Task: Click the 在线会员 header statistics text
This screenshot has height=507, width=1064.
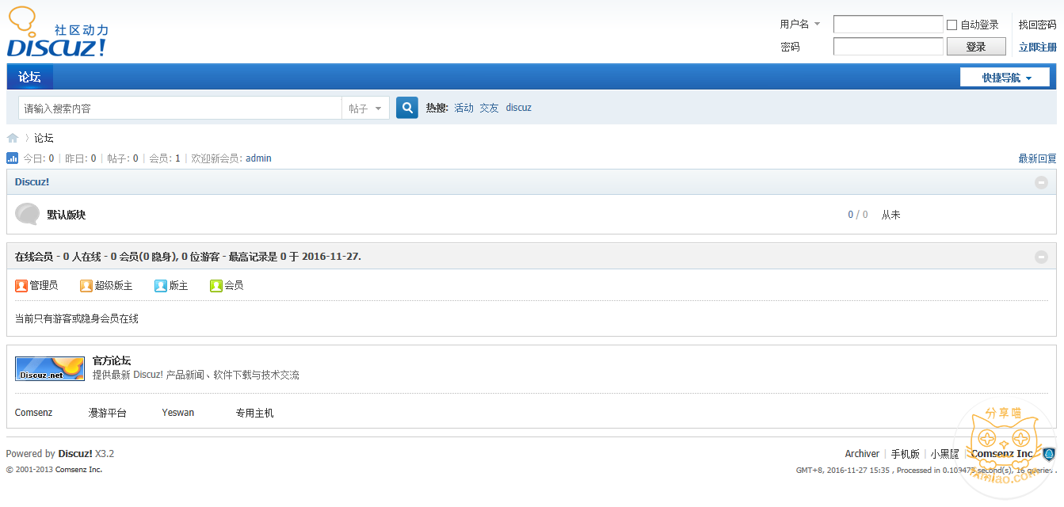Action: [188, 257]
